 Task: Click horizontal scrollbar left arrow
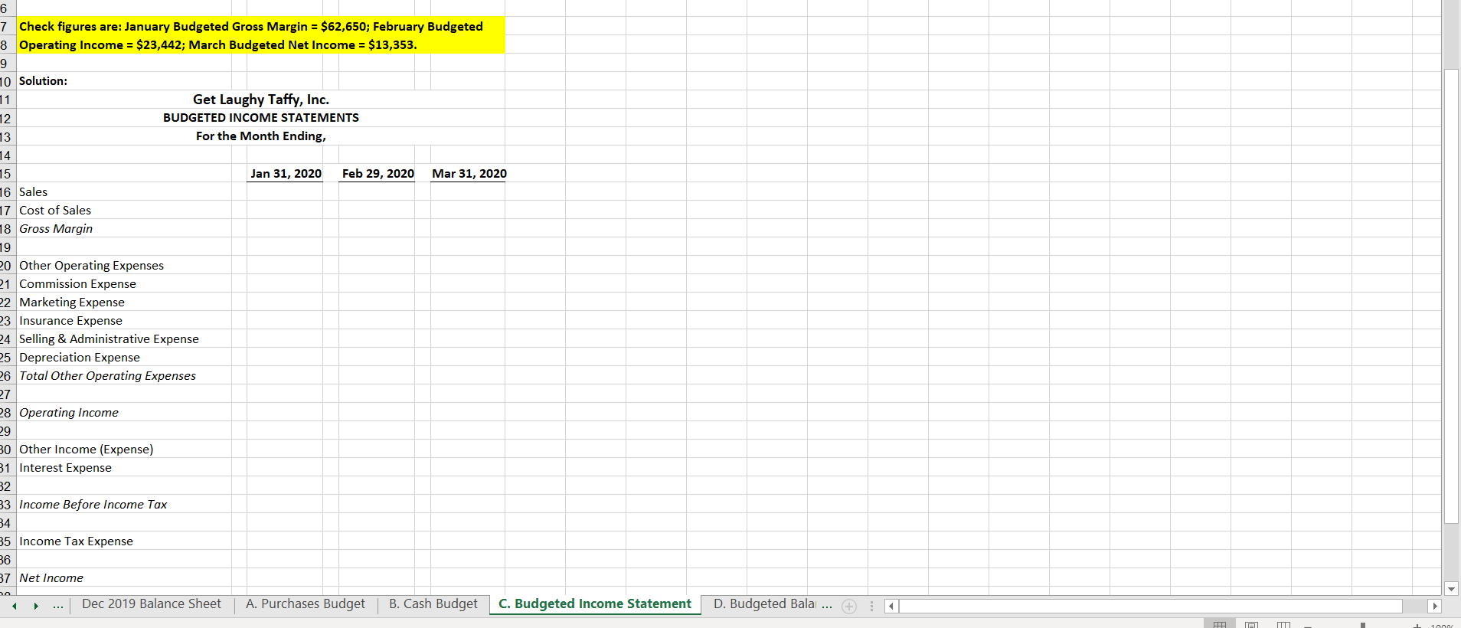(891, 606)
